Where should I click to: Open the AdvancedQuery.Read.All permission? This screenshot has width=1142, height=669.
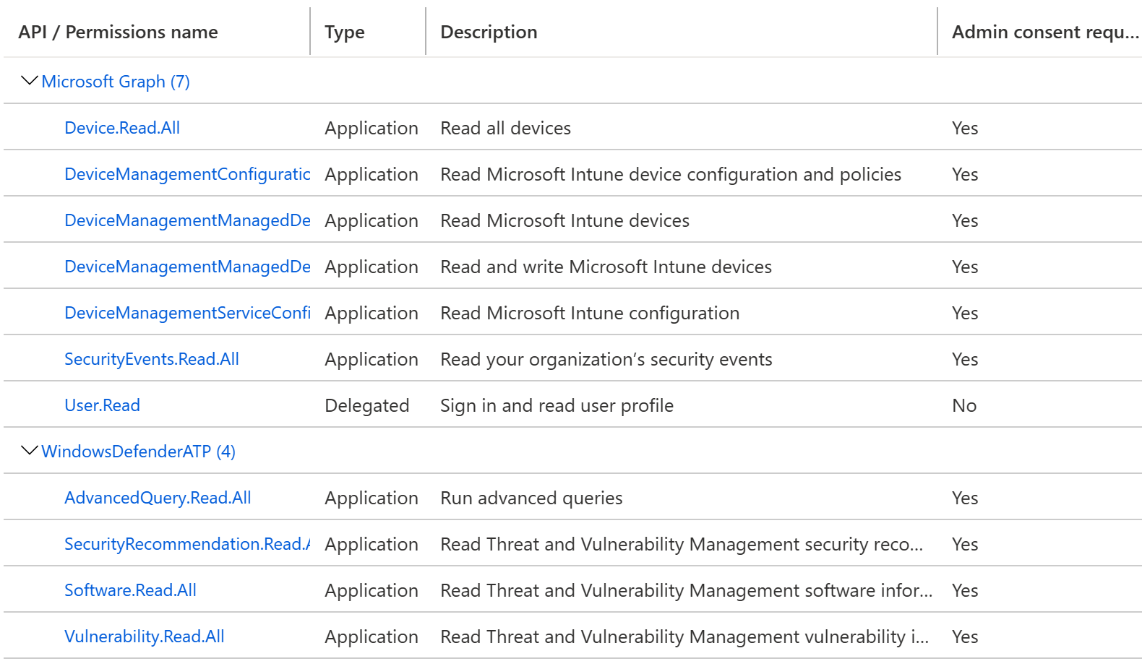(158, 498)
